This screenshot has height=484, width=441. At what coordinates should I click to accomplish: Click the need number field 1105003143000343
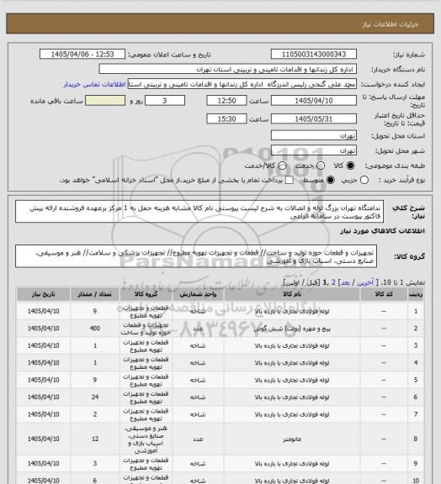(314, 54)
